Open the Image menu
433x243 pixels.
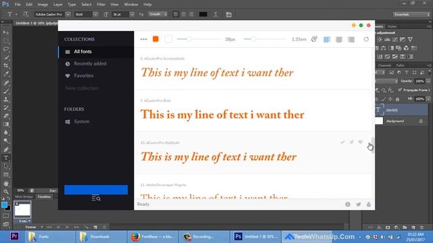[43, 5]
